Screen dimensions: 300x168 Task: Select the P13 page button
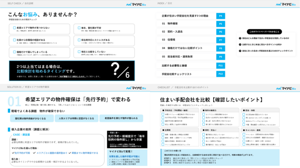tap(221, 74)
